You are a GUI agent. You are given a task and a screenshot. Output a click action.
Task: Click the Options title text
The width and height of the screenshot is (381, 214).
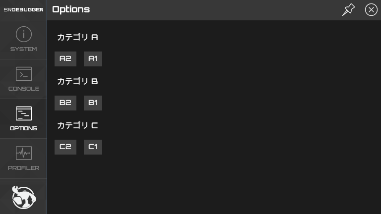coord(71,9)
